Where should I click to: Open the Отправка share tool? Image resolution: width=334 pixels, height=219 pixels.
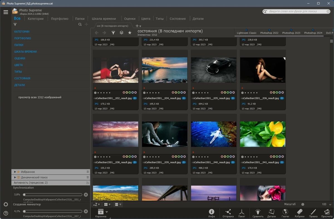[228, 213]
